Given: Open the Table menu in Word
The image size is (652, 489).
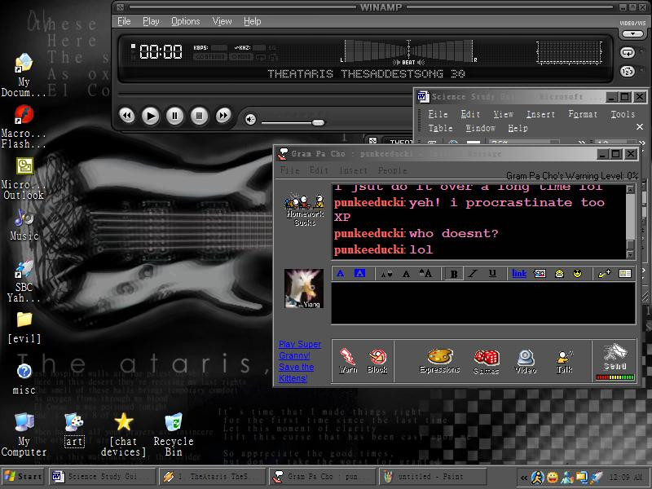Looking at the screenshot, I should coord(440,129).
